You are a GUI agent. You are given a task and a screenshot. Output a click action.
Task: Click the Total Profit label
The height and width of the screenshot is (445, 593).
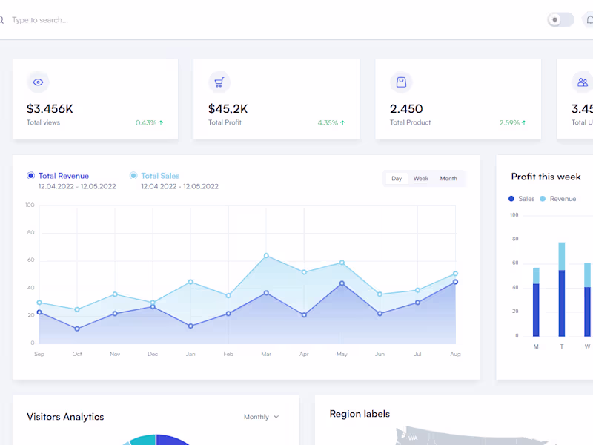click(x=225, y=122)
